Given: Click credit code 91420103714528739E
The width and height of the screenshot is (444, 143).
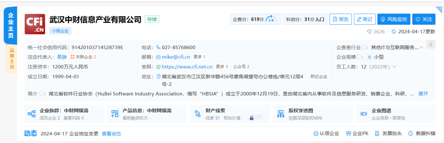Looking at the screenshot, I should pyautogui.click(x=97, y=47).
